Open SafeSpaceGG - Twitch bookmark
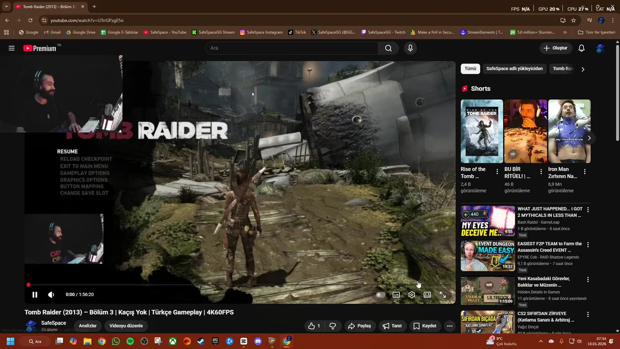This screenshot has width=620, height=349. [x=383, y=32]
